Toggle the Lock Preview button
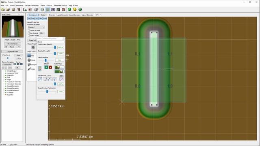The image size is (260, 146). (x=7, y=64)
